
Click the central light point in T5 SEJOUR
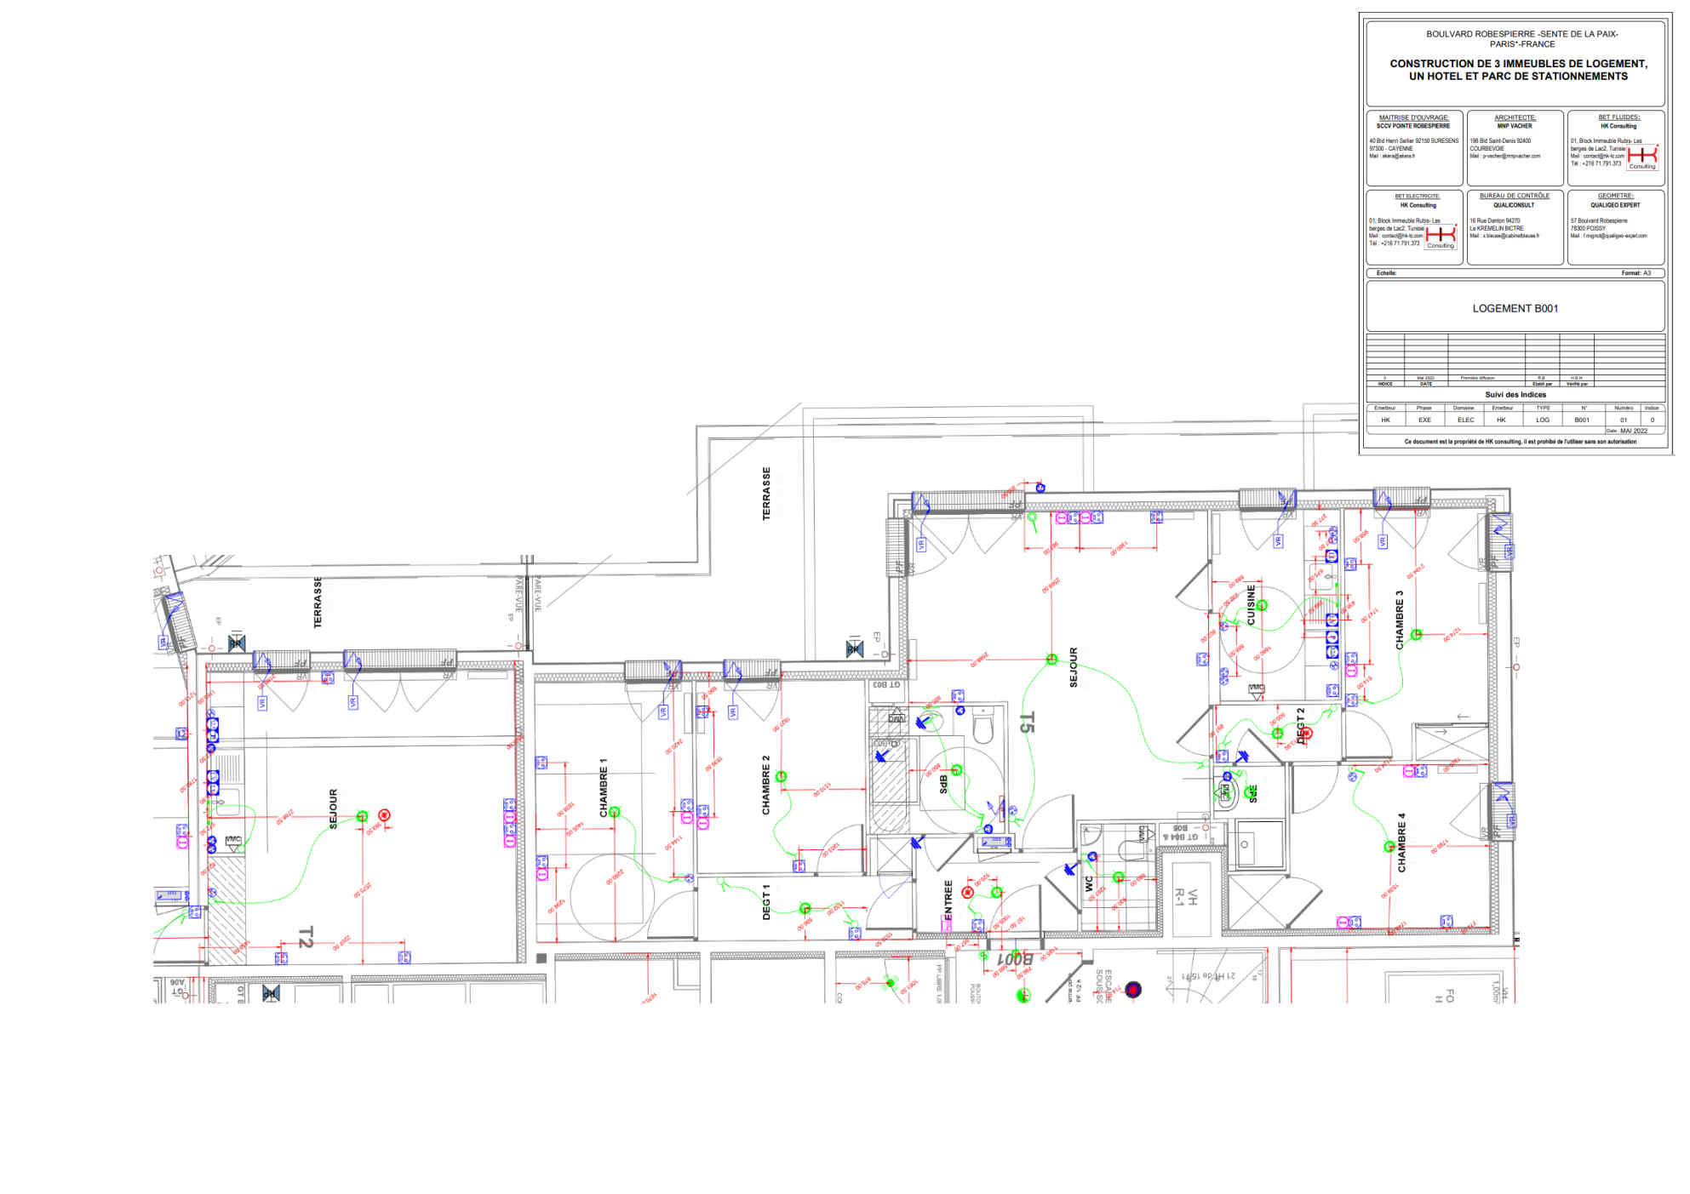tap(1051, 659)
